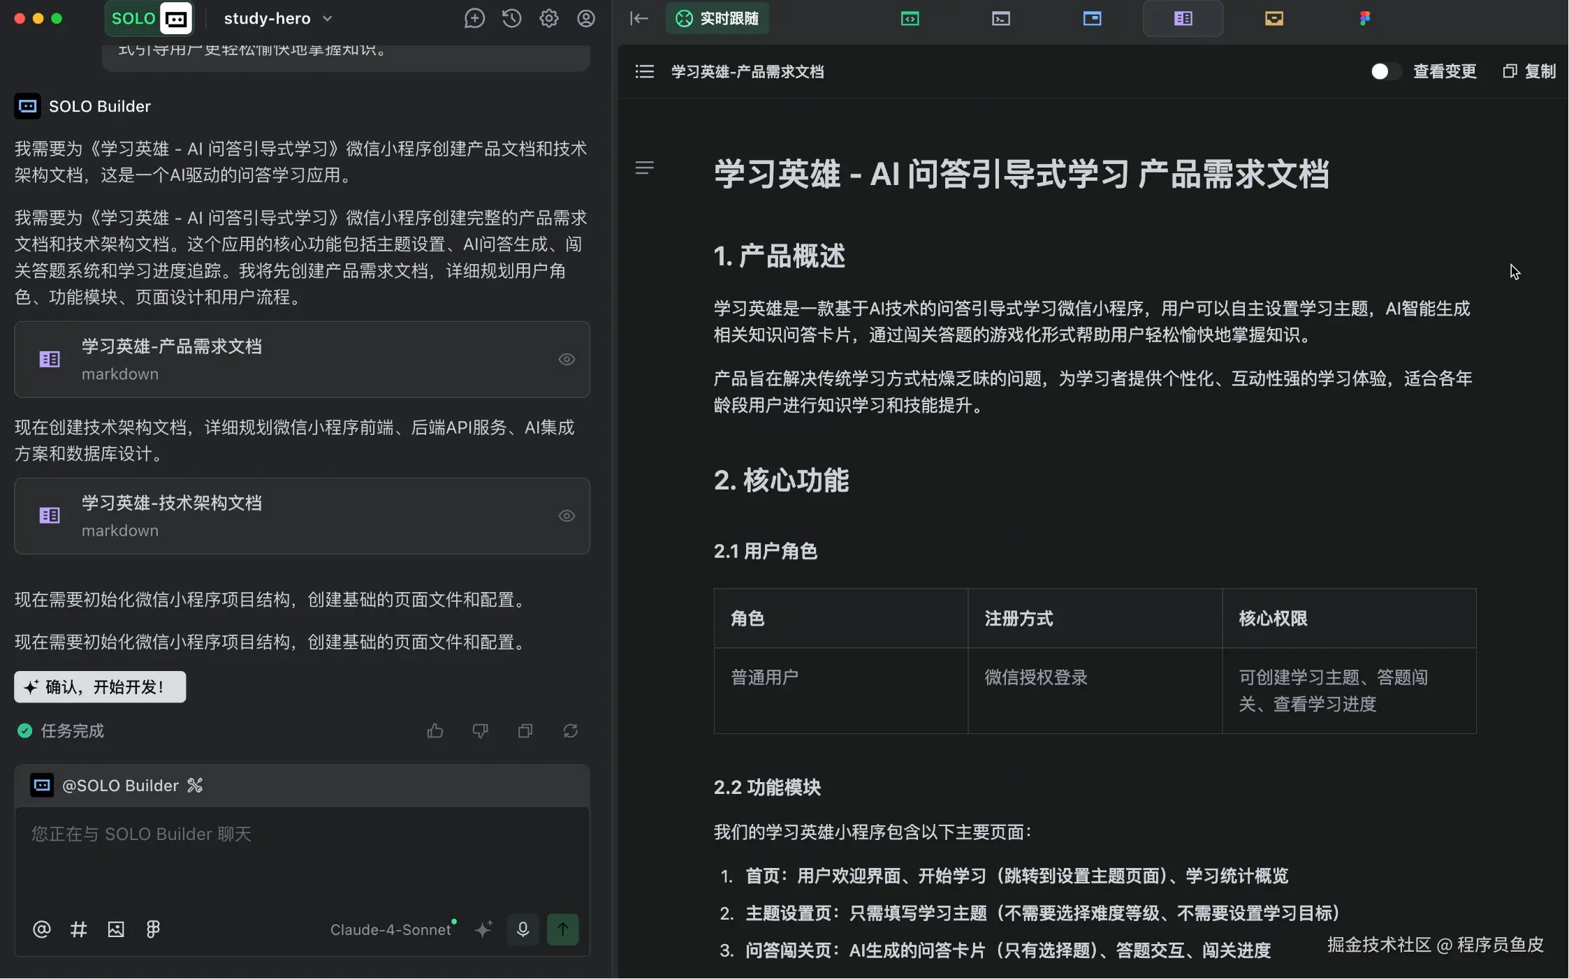This screenshot has height=979, width=1569.
Task: Open the Claude-4-Sonnet model selector
Action: [391, 929]
